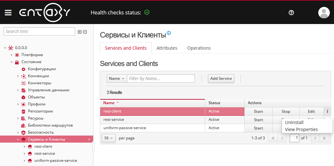Open the 10 per page dropdown

tap(109, 138)
